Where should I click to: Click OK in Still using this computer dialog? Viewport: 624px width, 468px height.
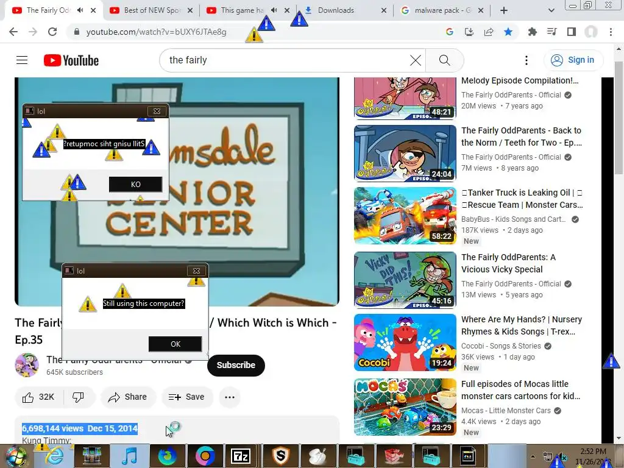(x=175, y=344)
